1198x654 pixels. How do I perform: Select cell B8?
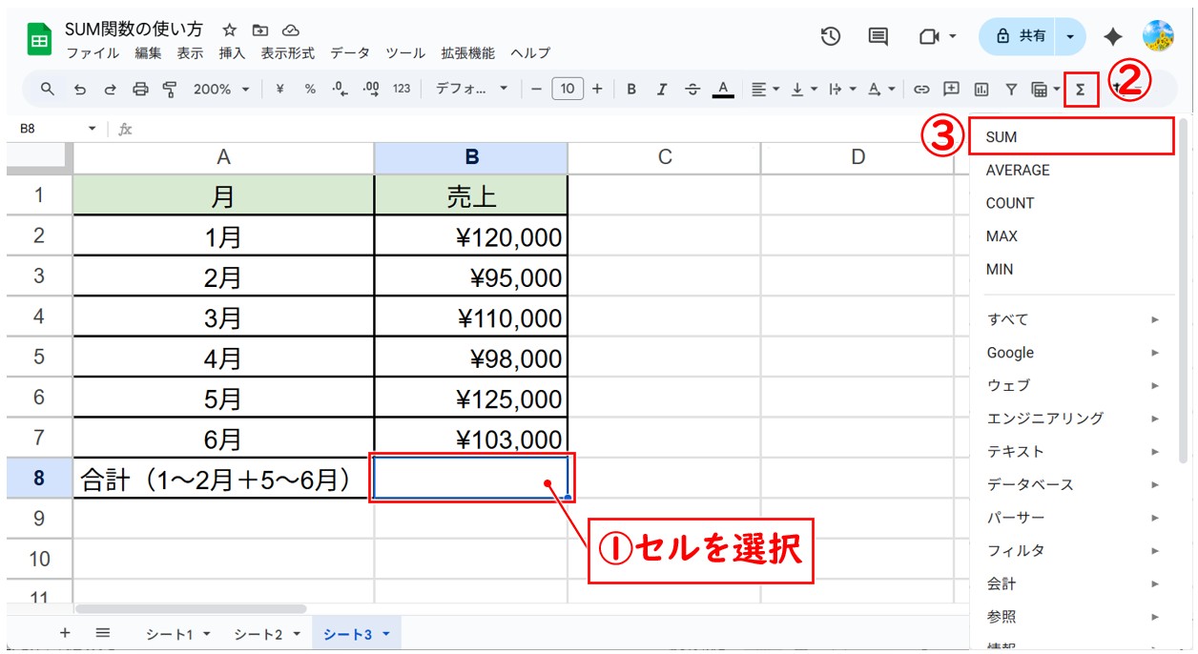(x=471, y=477)
